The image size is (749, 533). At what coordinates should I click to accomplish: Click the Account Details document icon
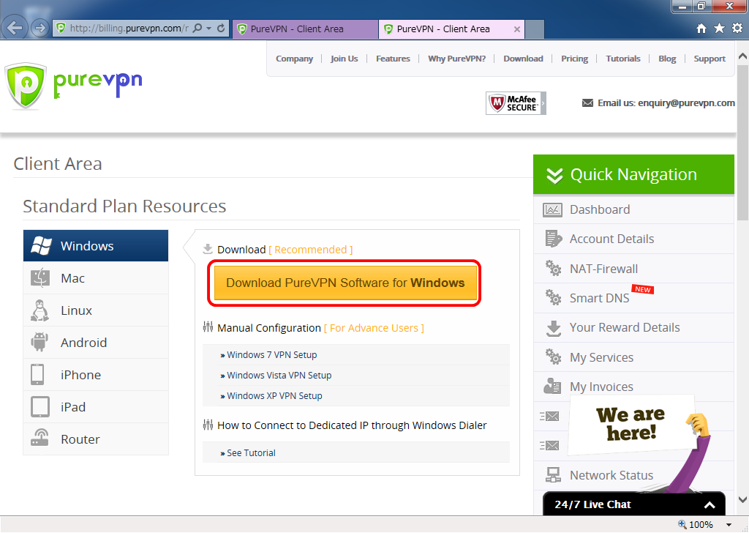(553, 239)
